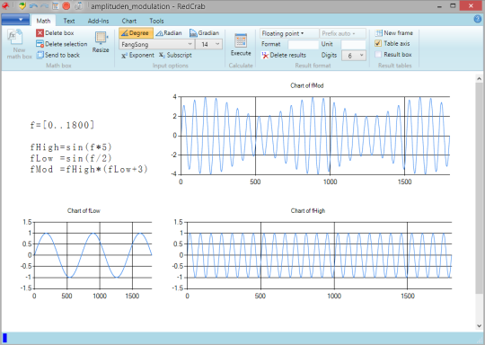Click the formula f=[0..1800]
485x345 pixels.
[x=62, y=125]
